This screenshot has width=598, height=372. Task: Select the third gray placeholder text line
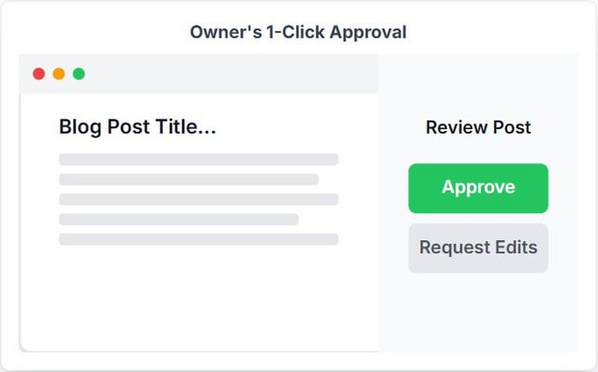coord(199,199)
